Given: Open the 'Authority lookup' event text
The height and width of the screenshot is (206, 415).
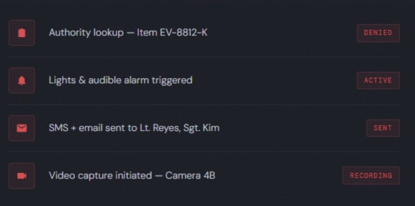Looking at the screenshot, I should tap(86, 33).
